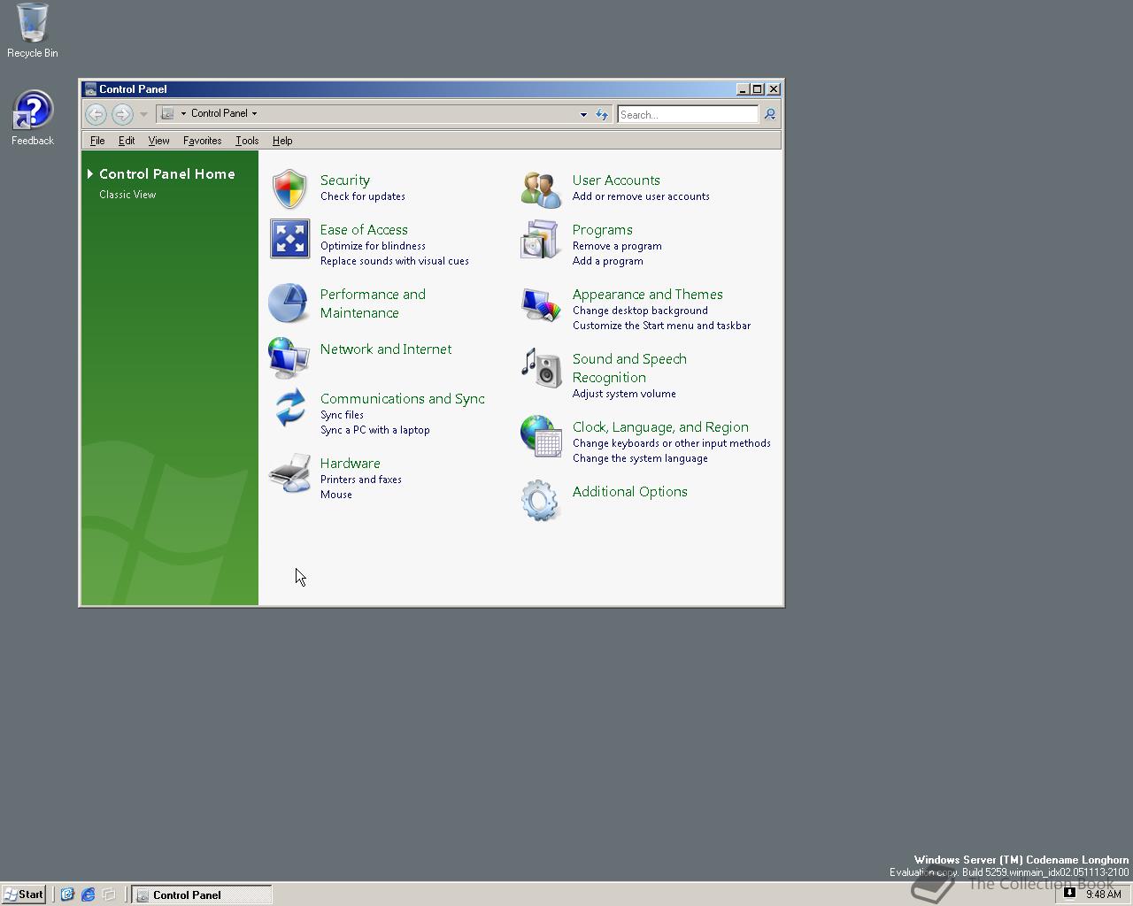The width and height of the screenshot is (1133, 906).
Task: Open the recent pages dropdown arrow
Action: [x=143, y=114]
